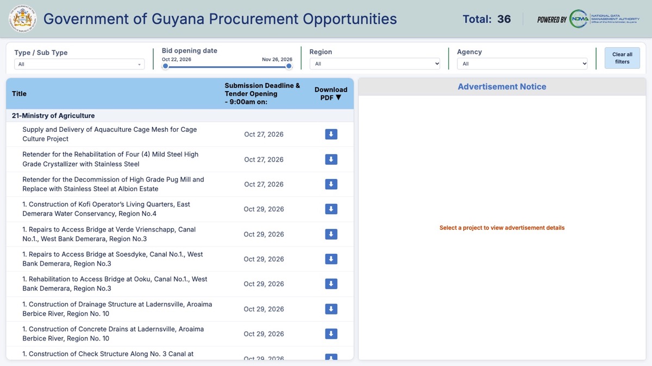Select the Check Structure Along No. 3 Canal row
The width and height of the screenshot is (652, 366).
tap(180, 353)
